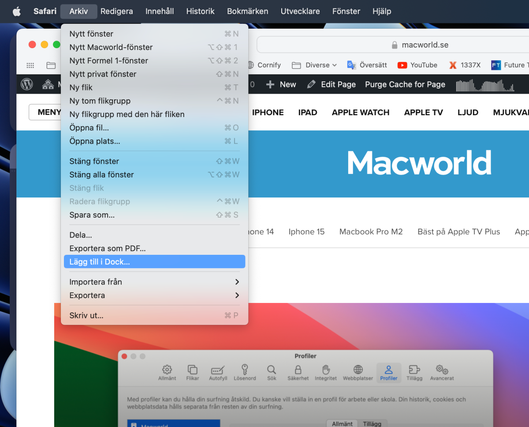Click Purge Cache for Page

point(405,84)
